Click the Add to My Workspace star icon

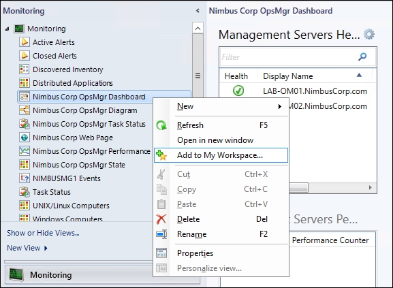pyautogui.click(x=161, y=155)
